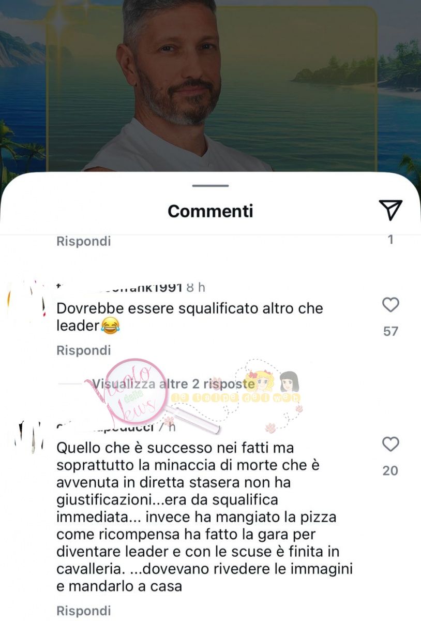Screen dimensions: 421x621
Task: Tap the paper plane share icon
Action: coord(390,210)
